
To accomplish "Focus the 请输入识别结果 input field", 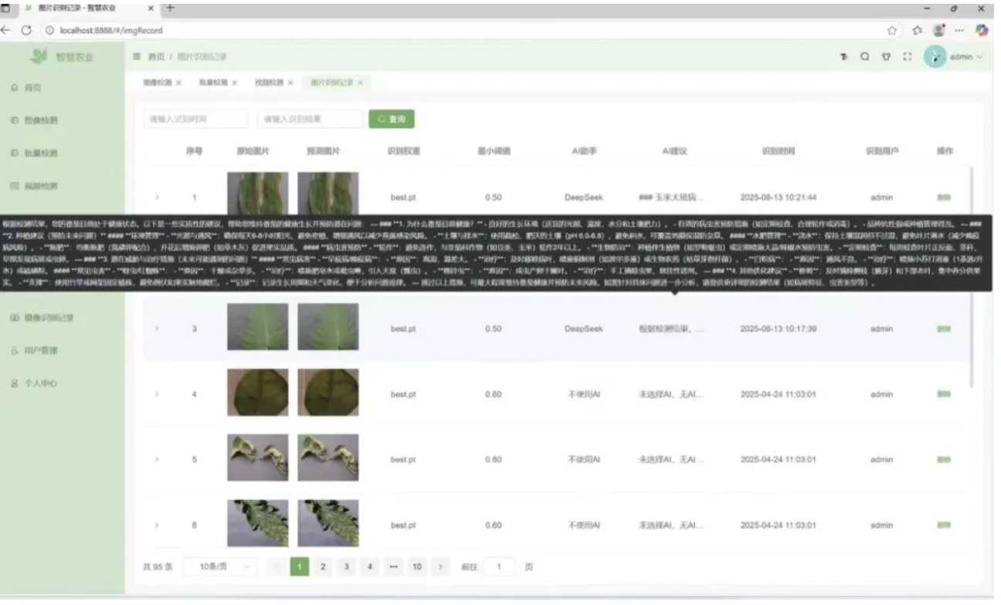I will [310, 120].
